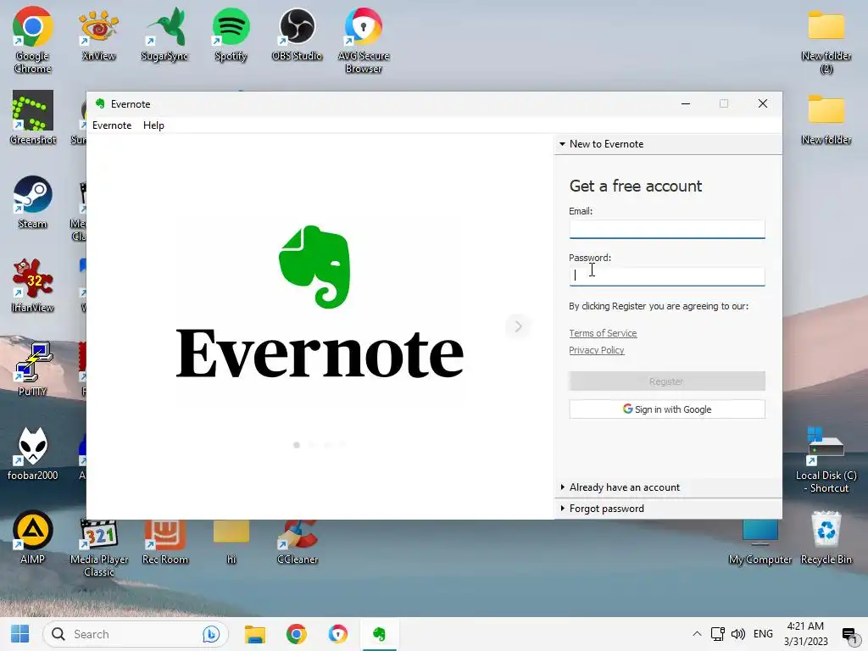Open File Explorer from the taskbar
The height and width of the screenshot is (651, 868).
(x=255, y=634)
